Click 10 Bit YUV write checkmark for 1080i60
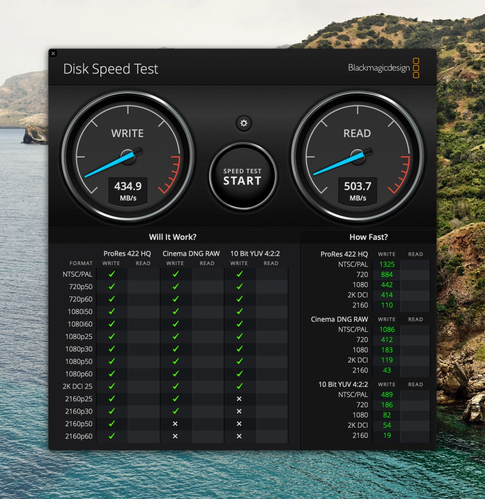This screenshot has width=485, height=499. 240,324
